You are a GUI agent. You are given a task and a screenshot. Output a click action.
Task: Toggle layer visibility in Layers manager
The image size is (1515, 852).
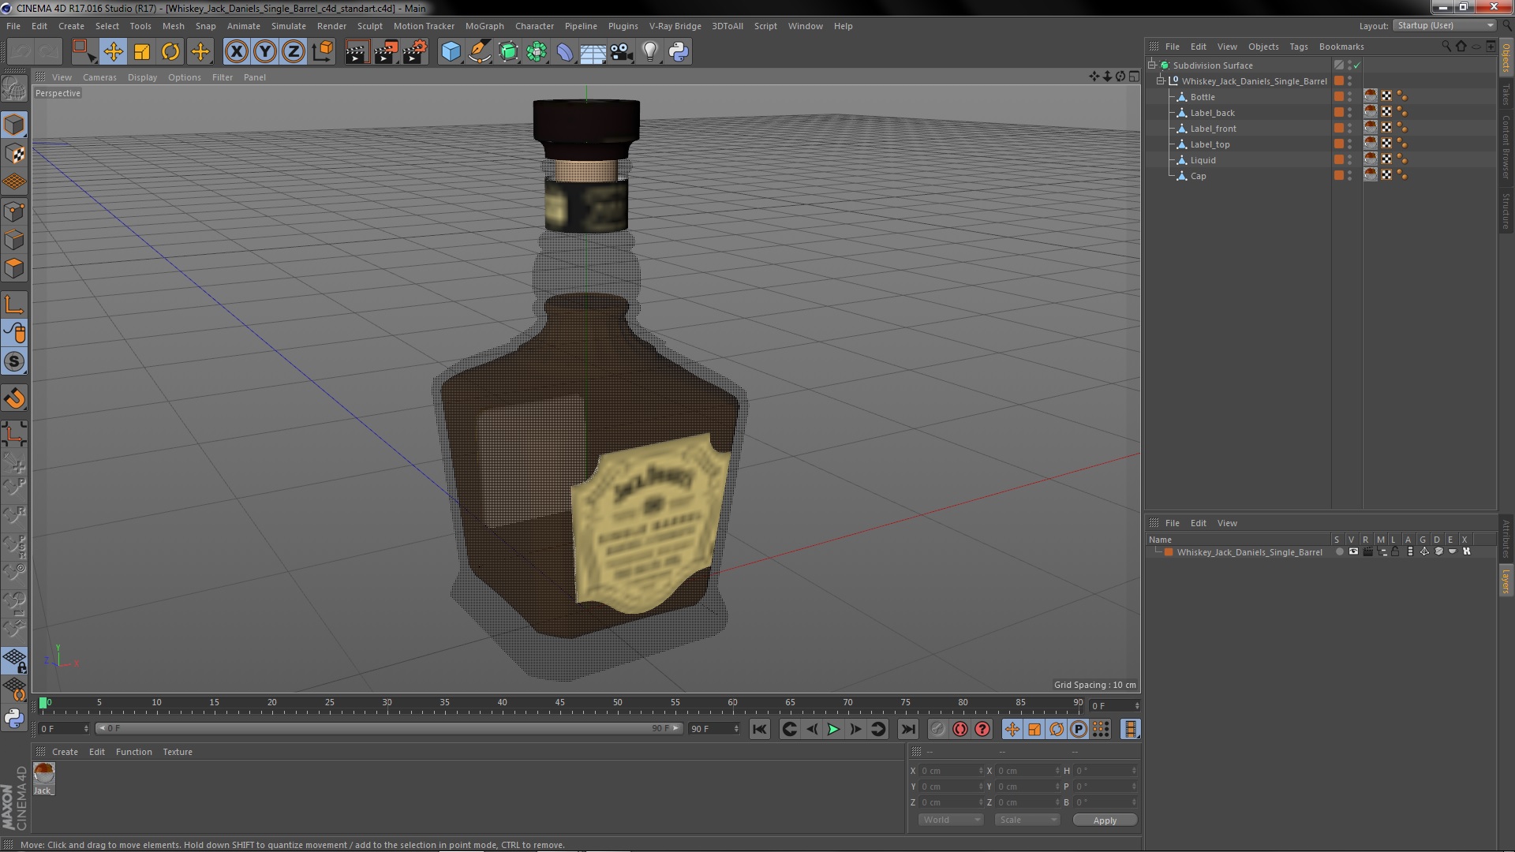click(x=1353, y=551)
